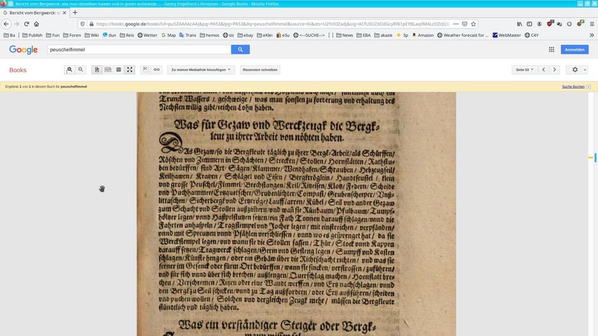Zoom out of the book page
The height and width of the screenshot is (336, 598).
(81, 70)
